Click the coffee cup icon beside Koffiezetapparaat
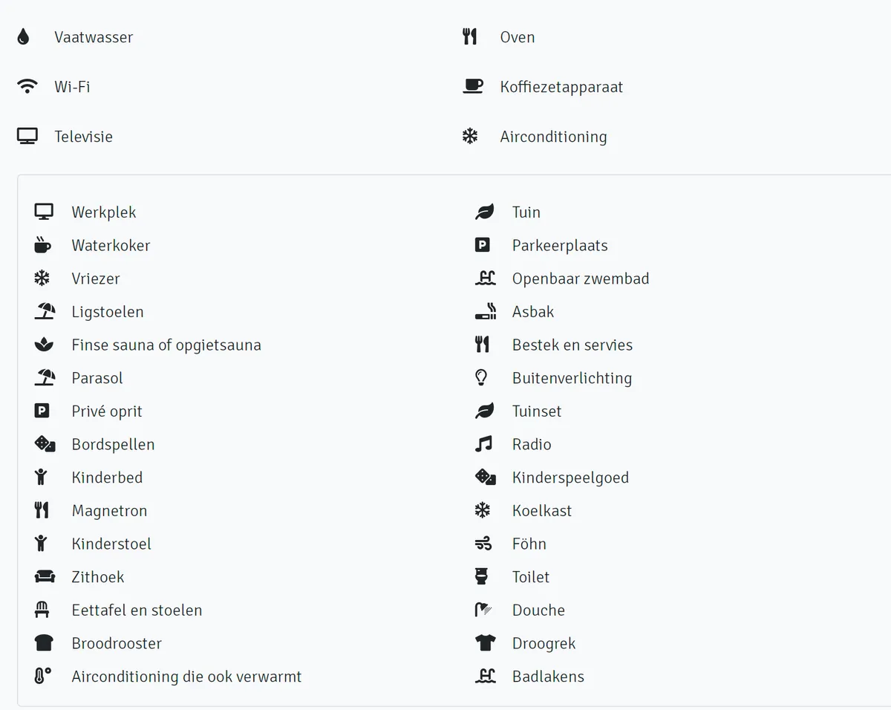This screenshot has width=891, height=710. point(472,87)
